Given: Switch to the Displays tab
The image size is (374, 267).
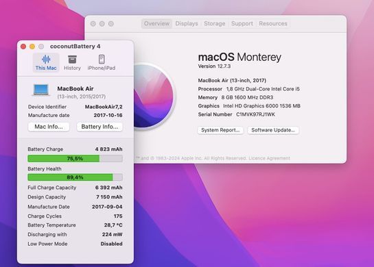Looking at the screenshot, I should click(x=187, y=23).
